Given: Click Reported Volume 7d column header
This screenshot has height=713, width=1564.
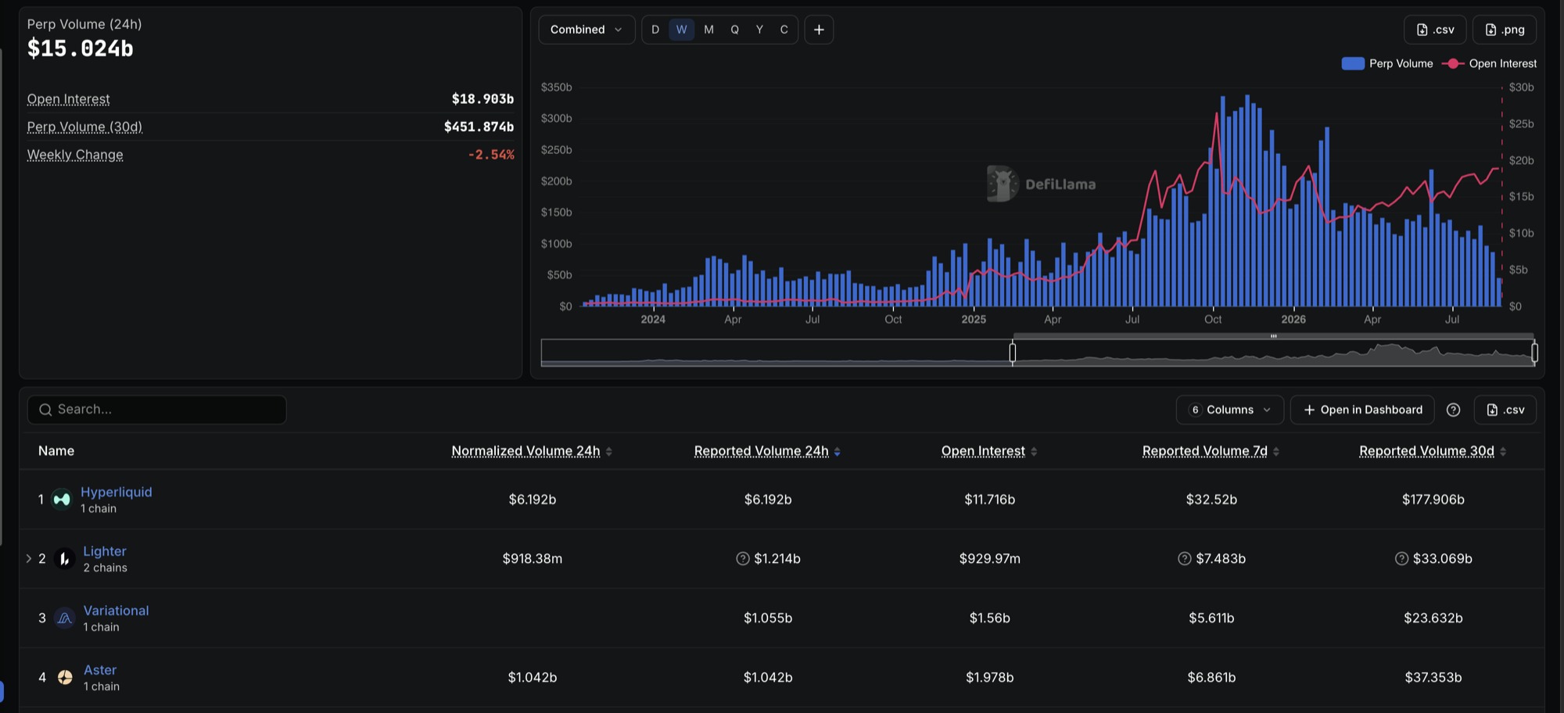Looking at the screenshot, I should pos(1204,451).
